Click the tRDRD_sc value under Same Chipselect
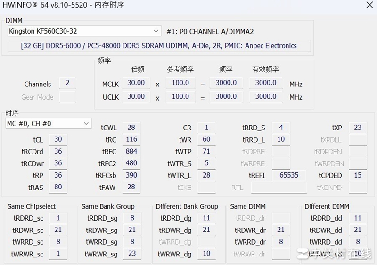This screenshot has width=377, height=265. (58, 218)
